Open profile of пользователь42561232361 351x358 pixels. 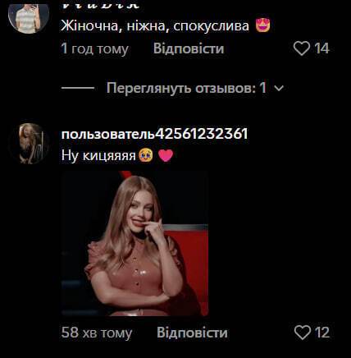pyautogui.click(x=155, y=134)
